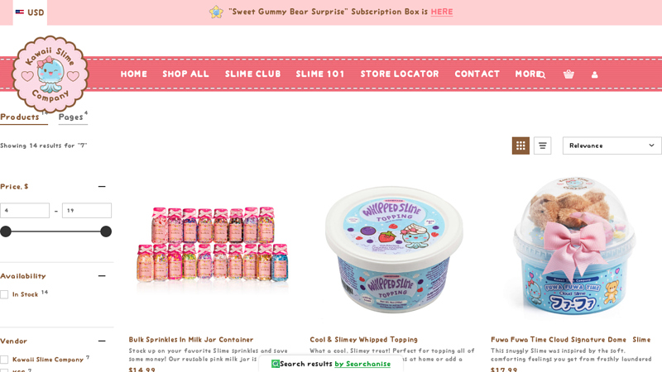Image resolution: width=662 pixels, height=372 pixels.
Task: Switch to grid view layout
Action: (x=520, y=145)
